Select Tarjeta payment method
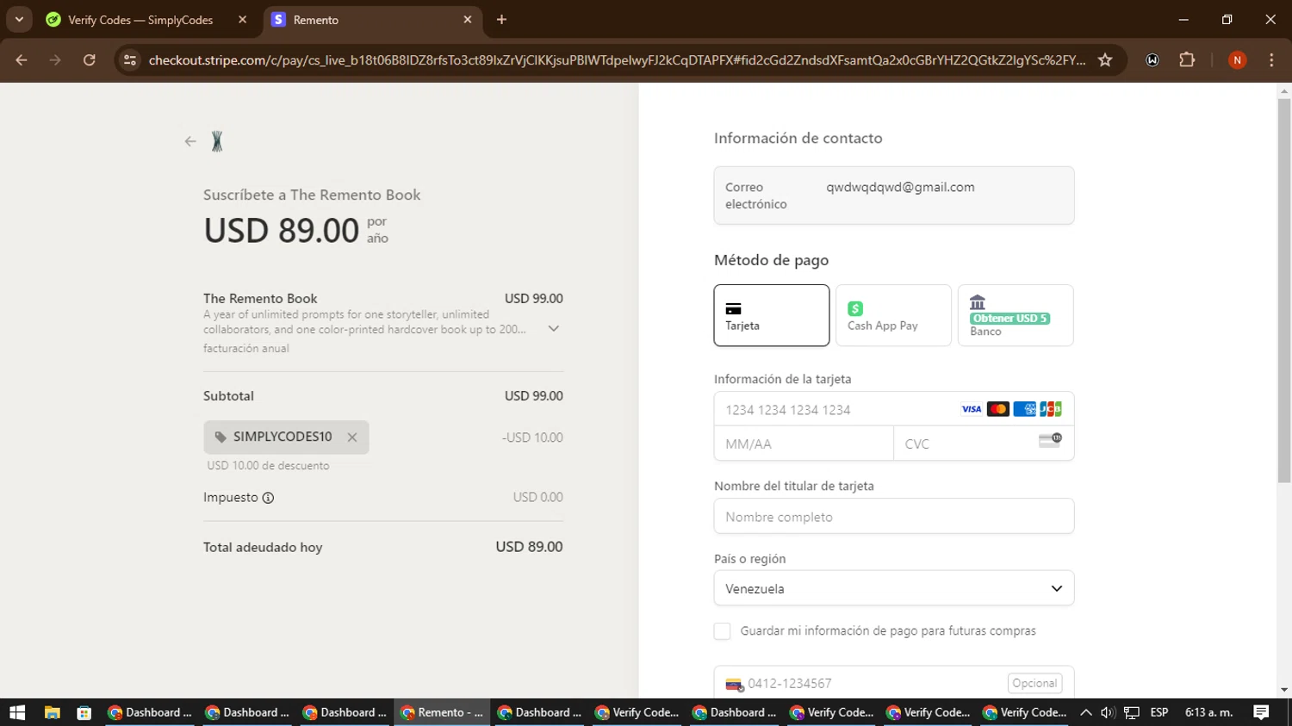This screenshot has width=1292, height=726. pyautogui.click(x=772, y=315)
